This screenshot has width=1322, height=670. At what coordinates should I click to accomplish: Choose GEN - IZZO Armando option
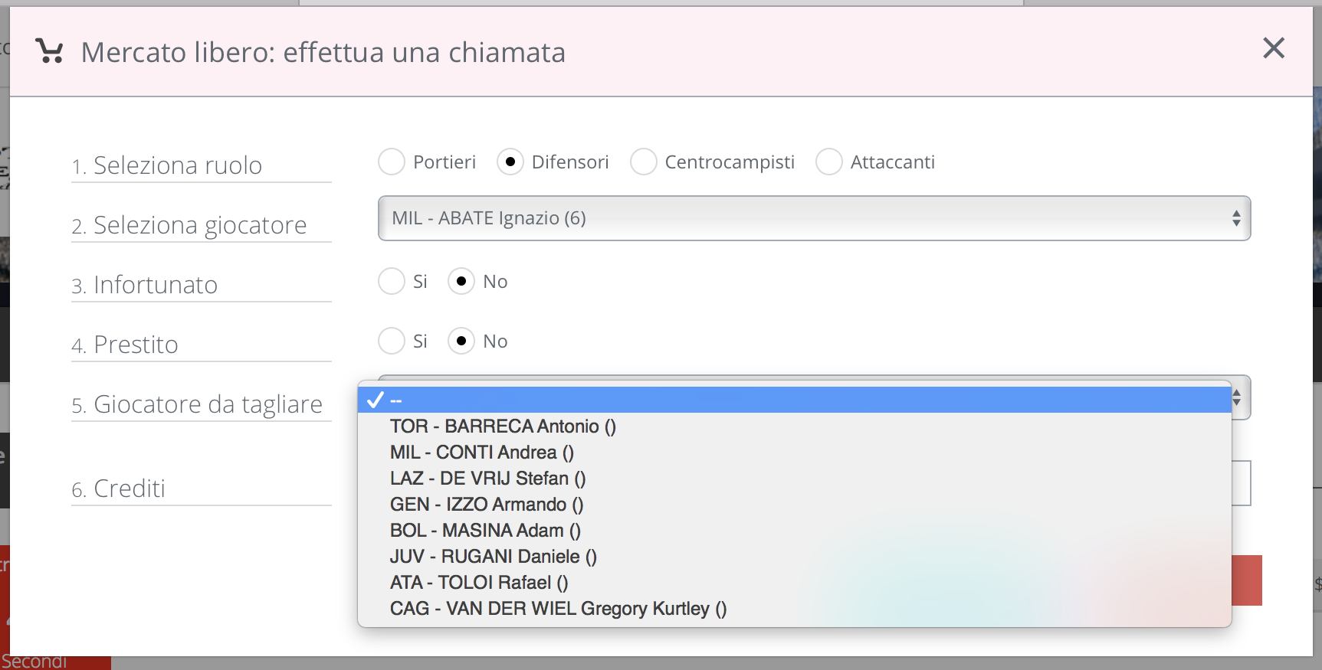487,505
